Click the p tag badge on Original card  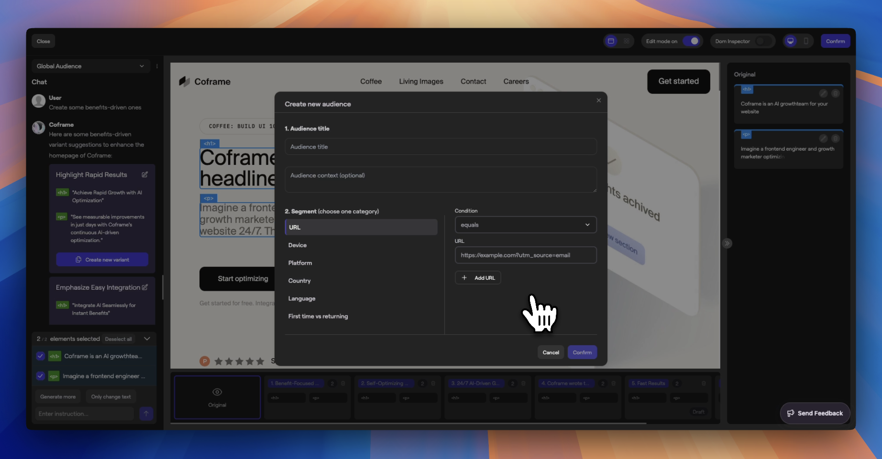click(746, 135)
